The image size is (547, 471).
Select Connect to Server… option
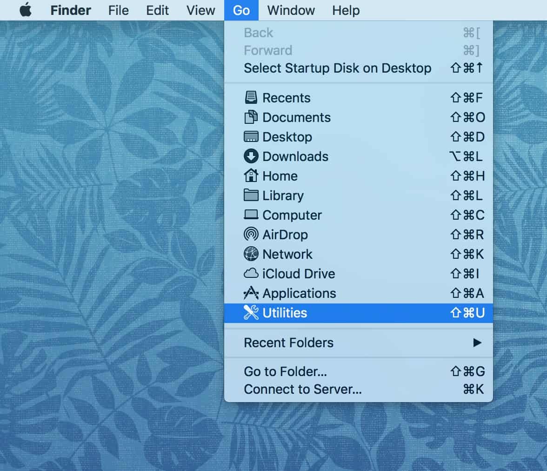(302, 389)
